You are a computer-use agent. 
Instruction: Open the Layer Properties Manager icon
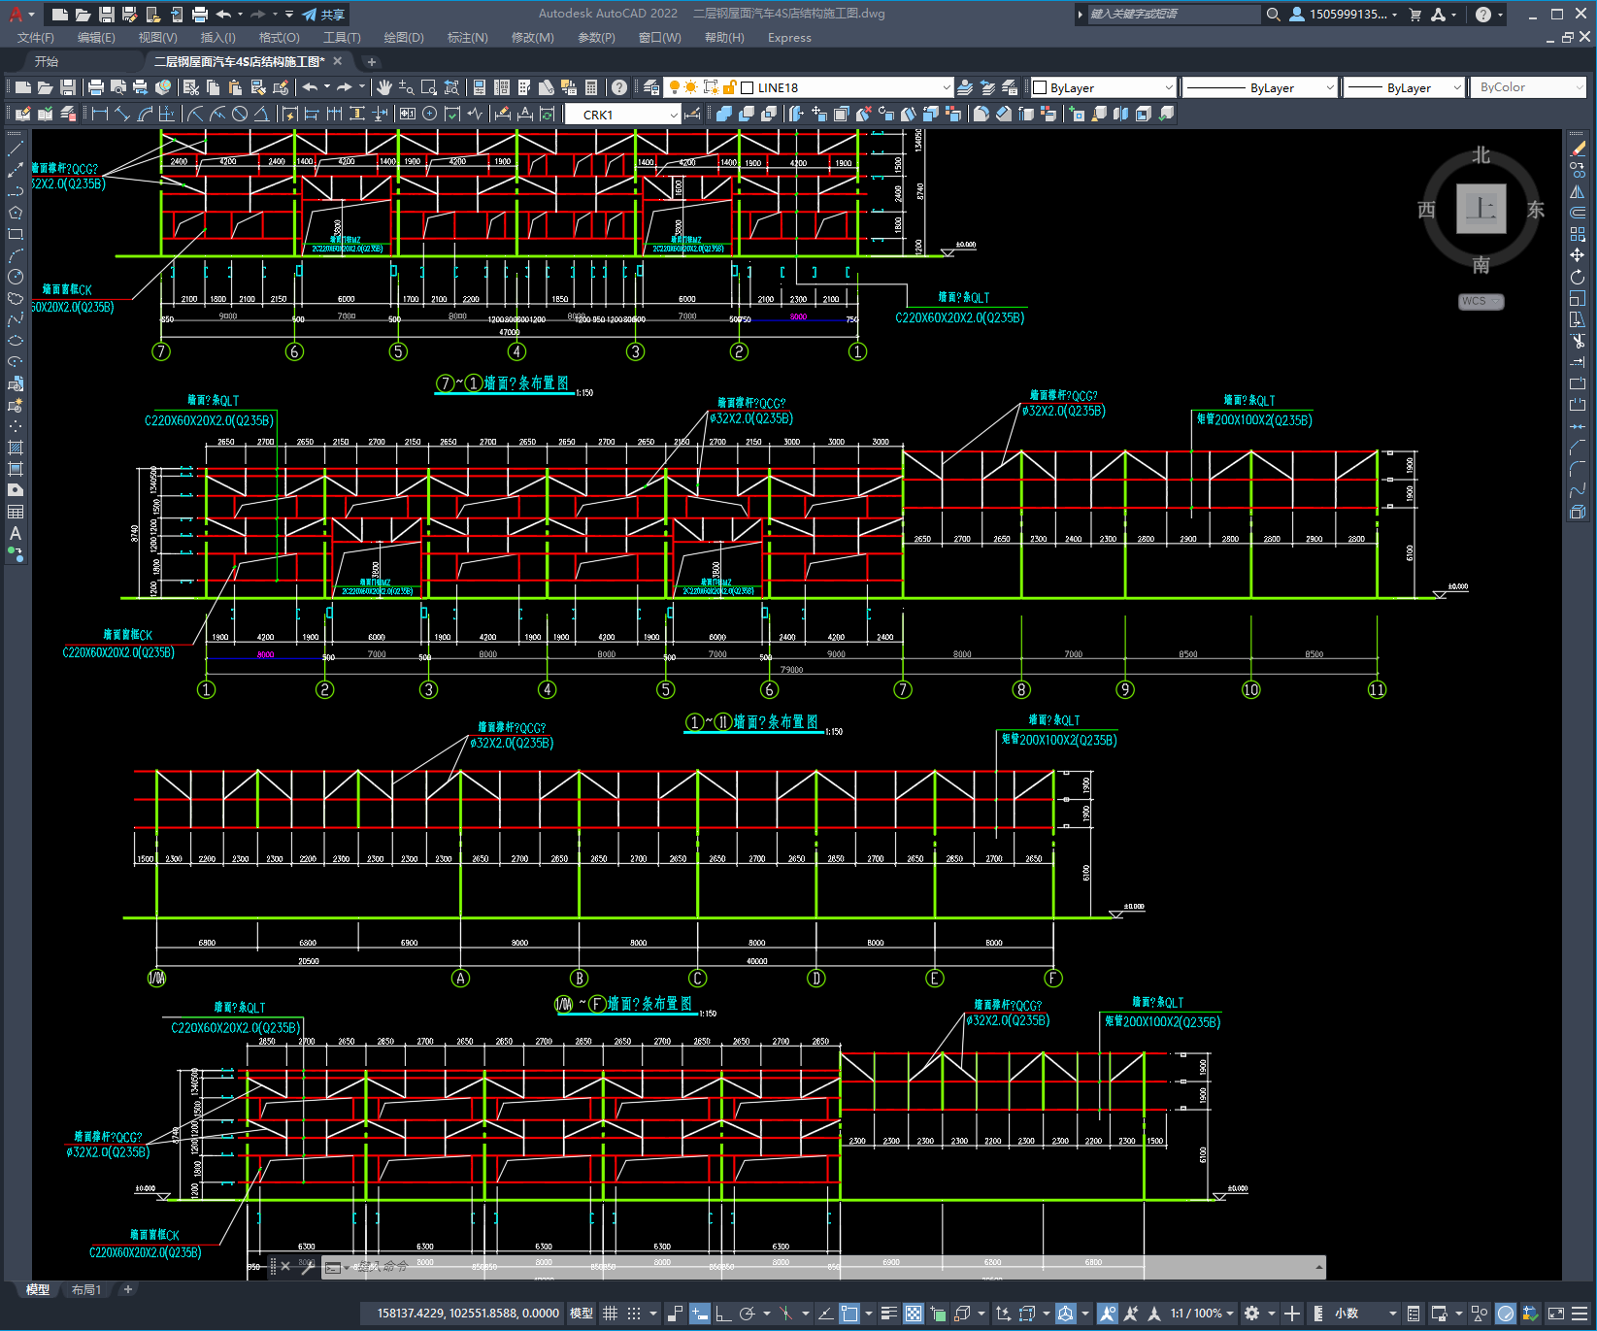(x=651, y=87)
